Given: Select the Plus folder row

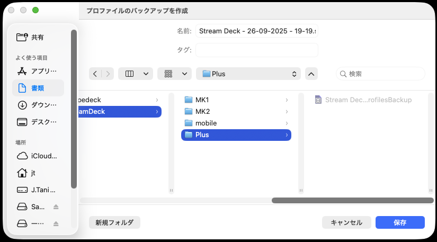Looking at the screenshot, I should [x=236, y=135].
